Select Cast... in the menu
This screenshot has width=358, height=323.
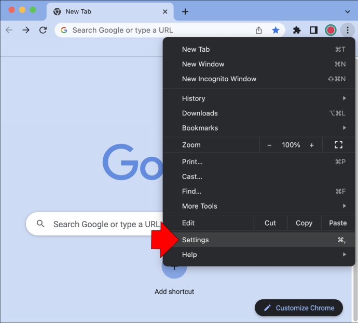tap(259, 177)
